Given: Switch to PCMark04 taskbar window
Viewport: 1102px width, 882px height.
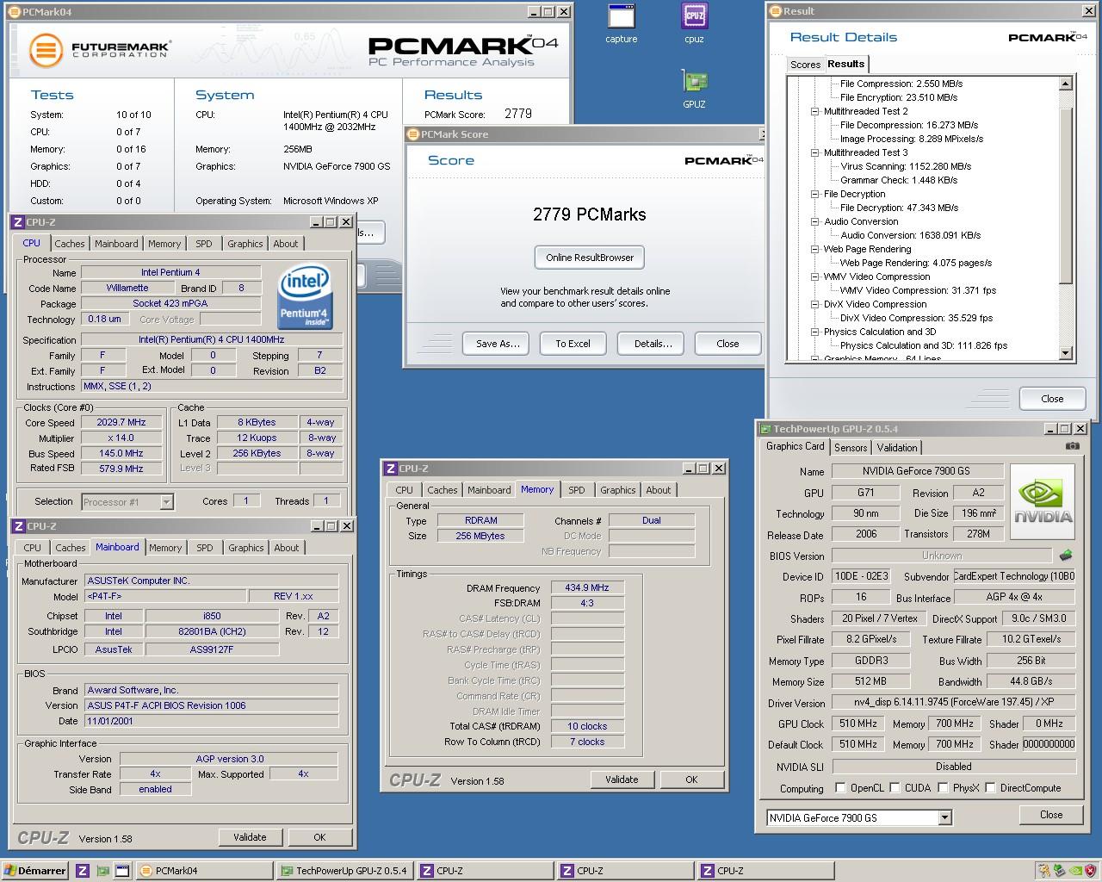Looking at the screenshot, I should pyautogui.click(x=204, y=871).
